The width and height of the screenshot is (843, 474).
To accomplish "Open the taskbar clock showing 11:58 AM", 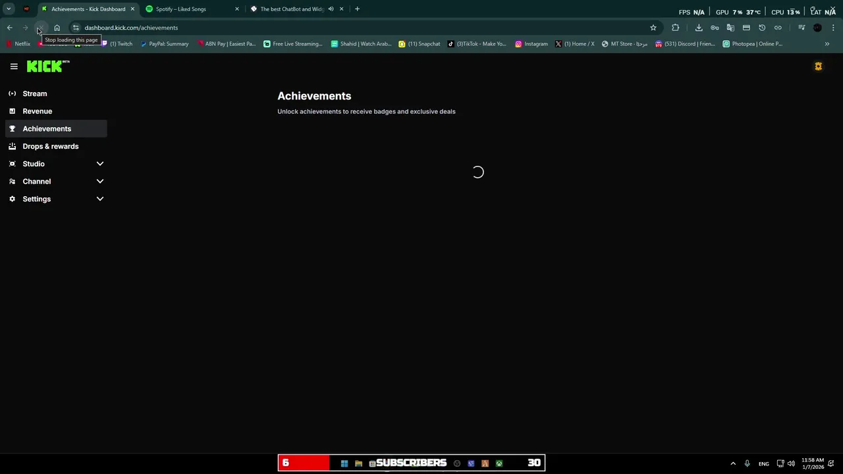I will click(813, 463).
